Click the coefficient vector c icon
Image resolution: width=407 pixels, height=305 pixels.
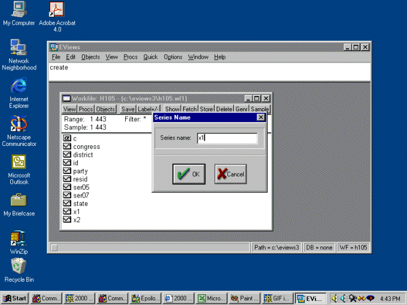67,138
